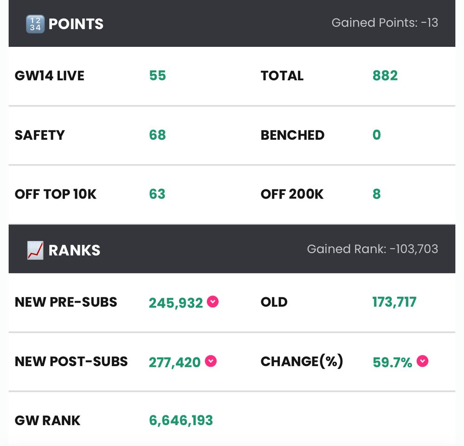This screenshot has width=464, height=446.
Task: Click the SAFETY score 68
Action: [157, 135]
